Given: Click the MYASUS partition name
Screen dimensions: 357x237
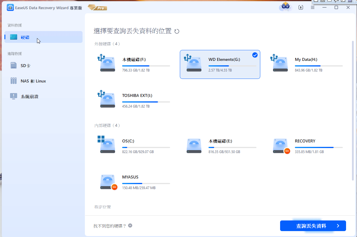Looking at the screenshot, I should [x=130, y=177].
